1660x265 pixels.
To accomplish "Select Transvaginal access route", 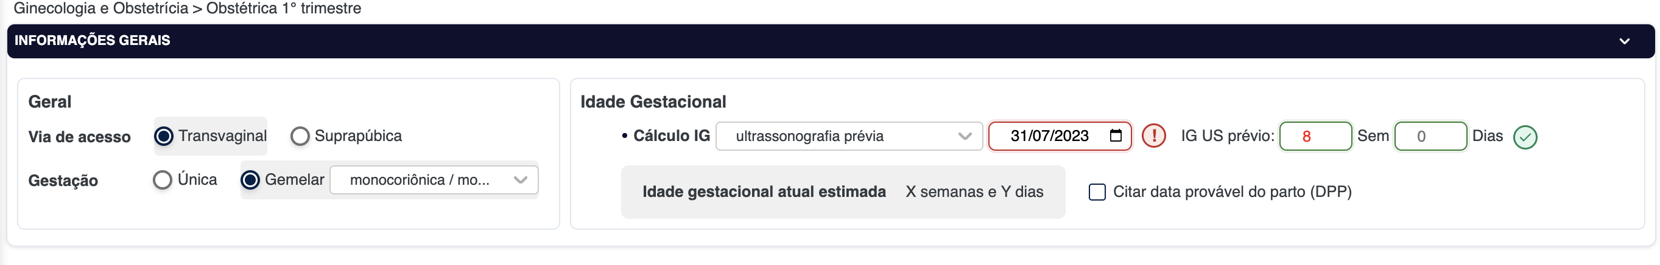I will tap(164, 136).
